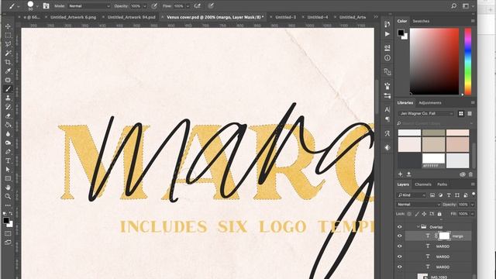
Task: Pick a color in the color field
Action: coord(434,61)
